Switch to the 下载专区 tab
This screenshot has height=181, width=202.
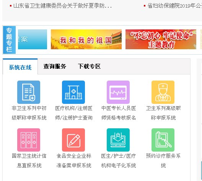89,66
